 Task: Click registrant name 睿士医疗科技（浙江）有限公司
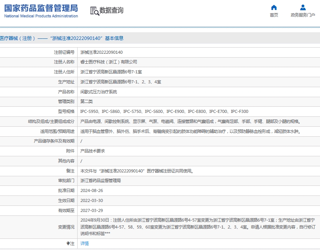[109, 62]
